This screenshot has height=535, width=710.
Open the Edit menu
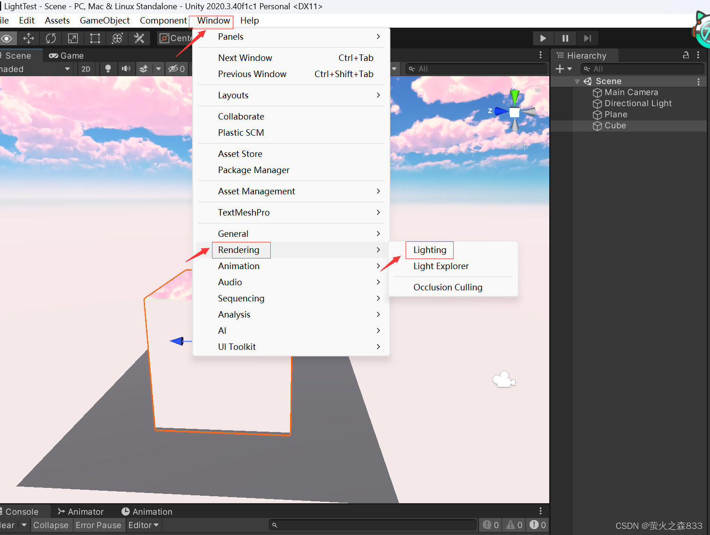tap(27, 21)
